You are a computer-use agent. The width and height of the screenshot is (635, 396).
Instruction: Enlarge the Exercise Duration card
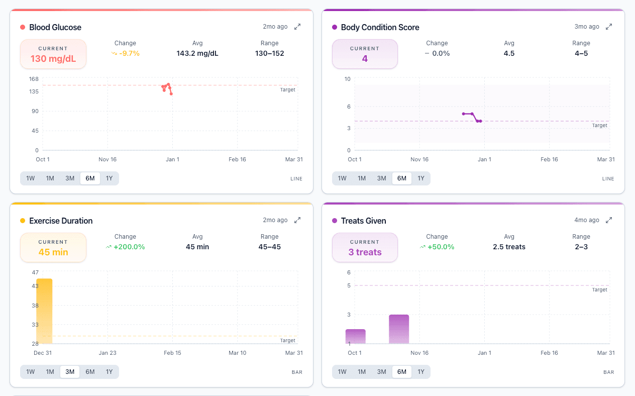coord(297,220)
